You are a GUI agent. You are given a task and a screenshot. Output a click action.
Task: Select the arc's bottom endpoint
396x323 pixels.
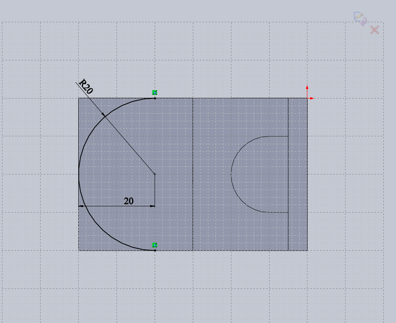tap(155, 251)
